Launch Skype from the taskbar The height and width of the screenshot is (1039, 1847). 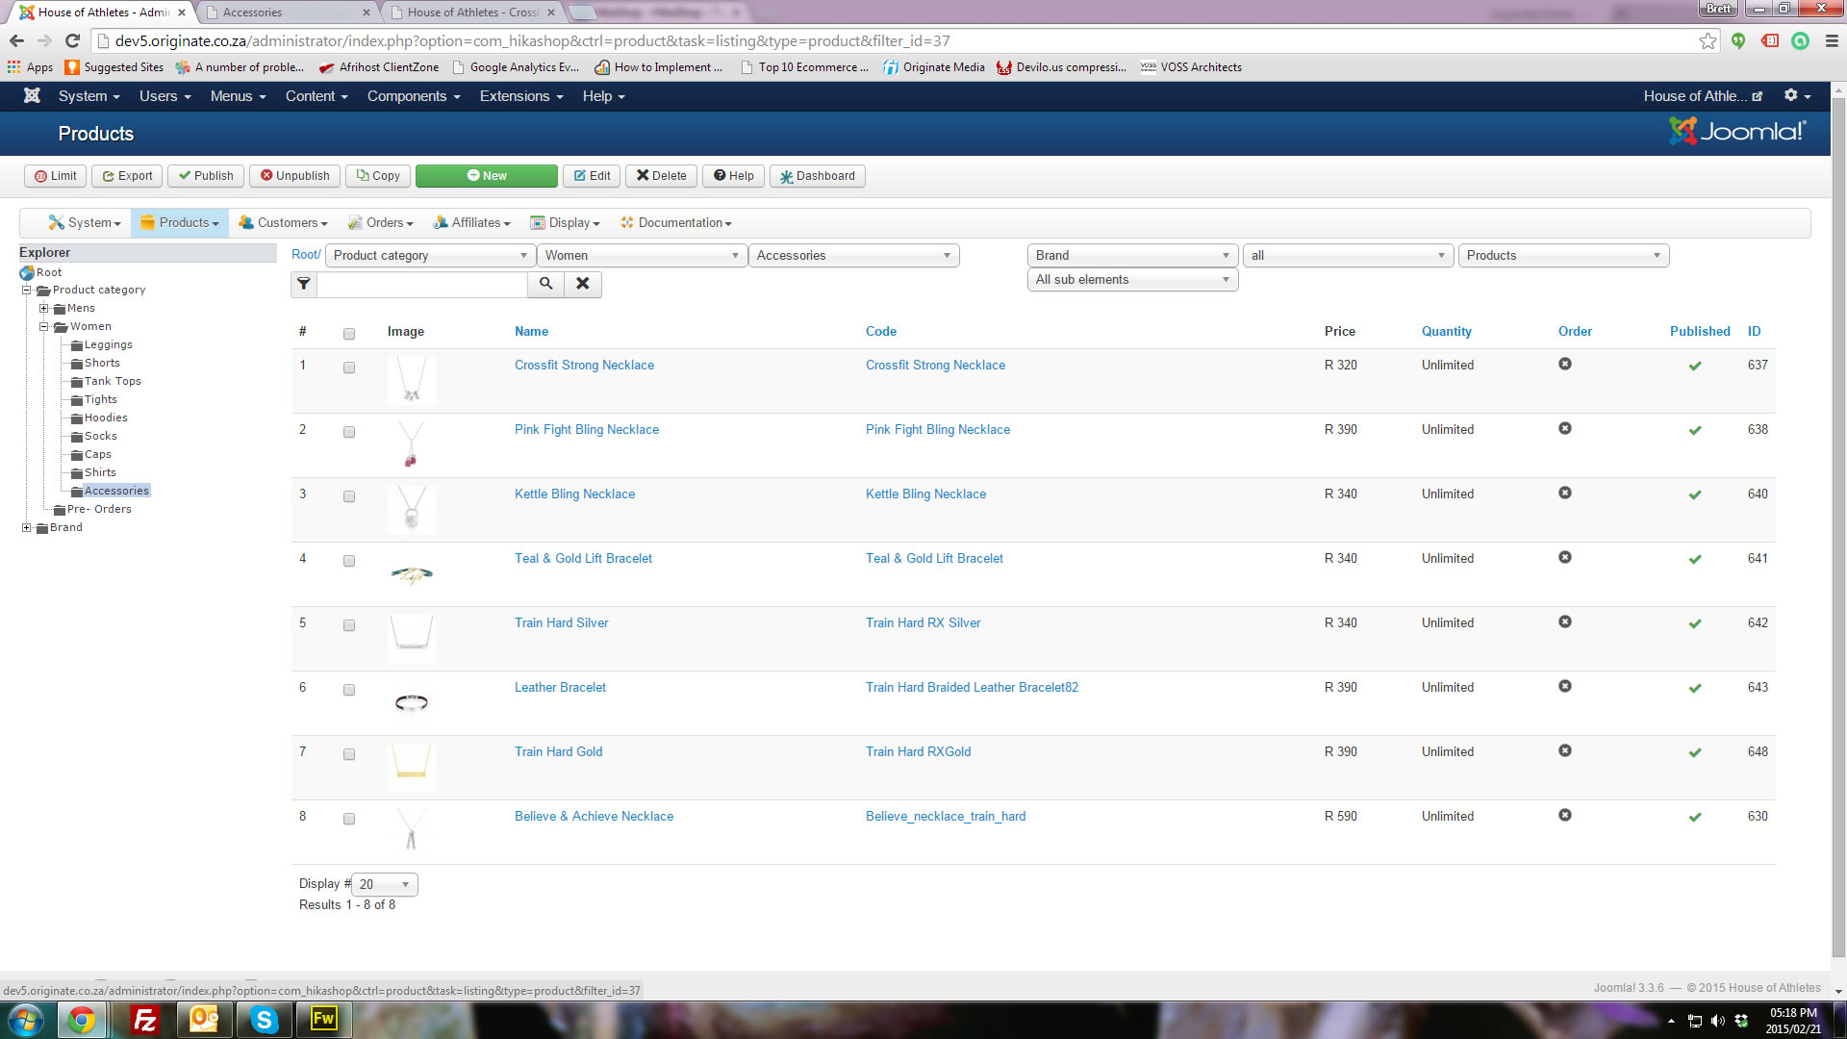264,1019
